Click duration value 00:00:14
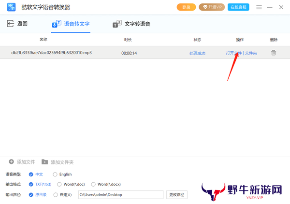The image size is (290, 204). (x=129, y=53)
